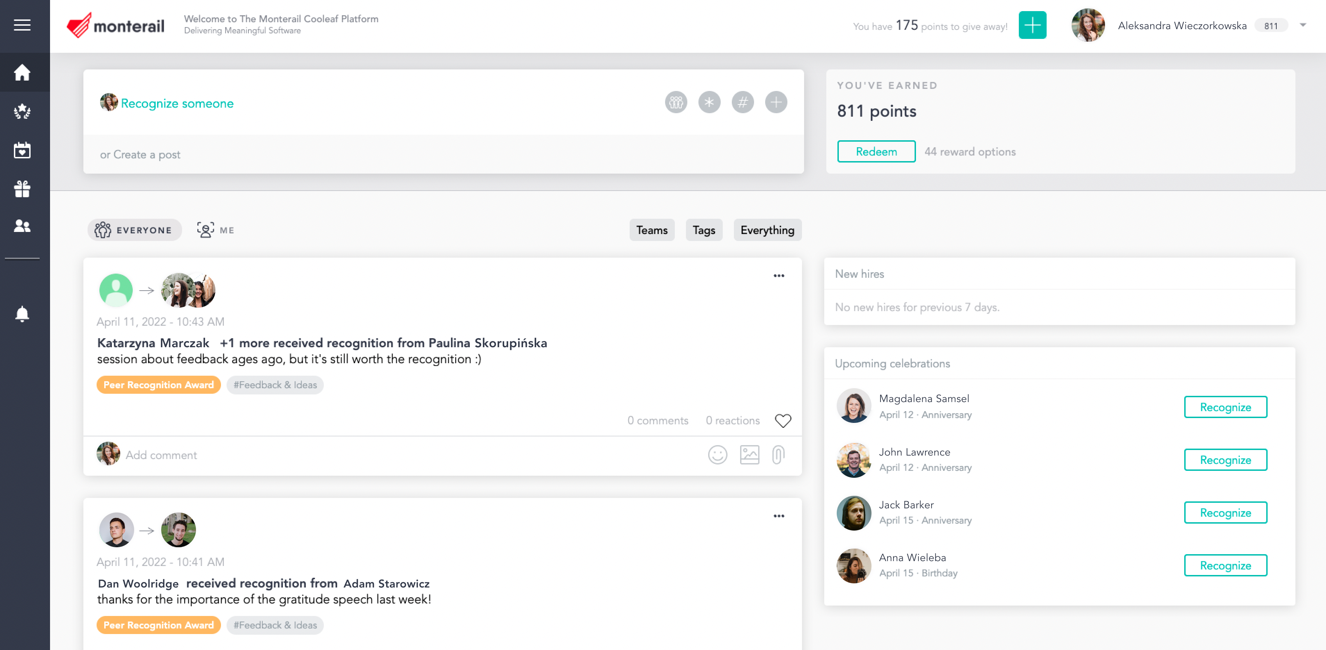The image size is (1326, 650).
Task: Open the awards laurel icon in the sidebar
Action: point(22,111)
